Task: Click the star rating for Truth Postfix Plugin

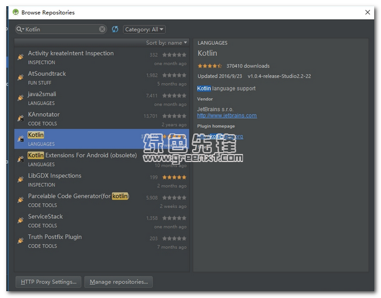Action: pyautogui.click(x=174, y=238)
